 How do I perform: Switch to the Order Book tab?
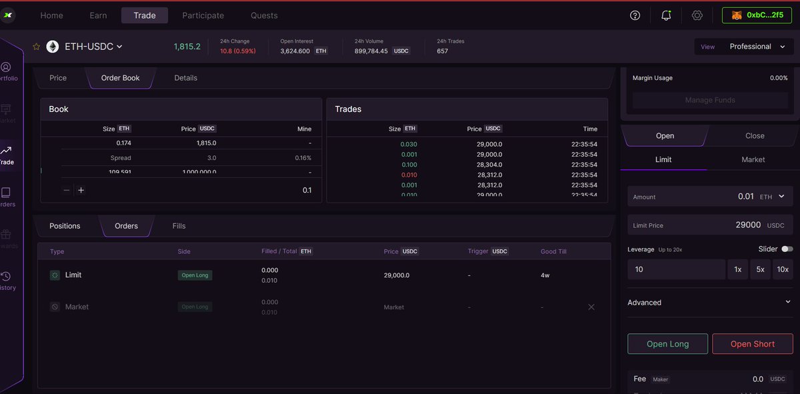[121, 78]
